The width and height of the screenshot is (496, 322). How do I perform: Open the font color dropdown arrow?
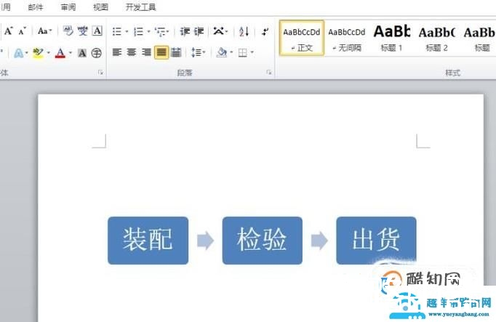(x=71, y=53)
